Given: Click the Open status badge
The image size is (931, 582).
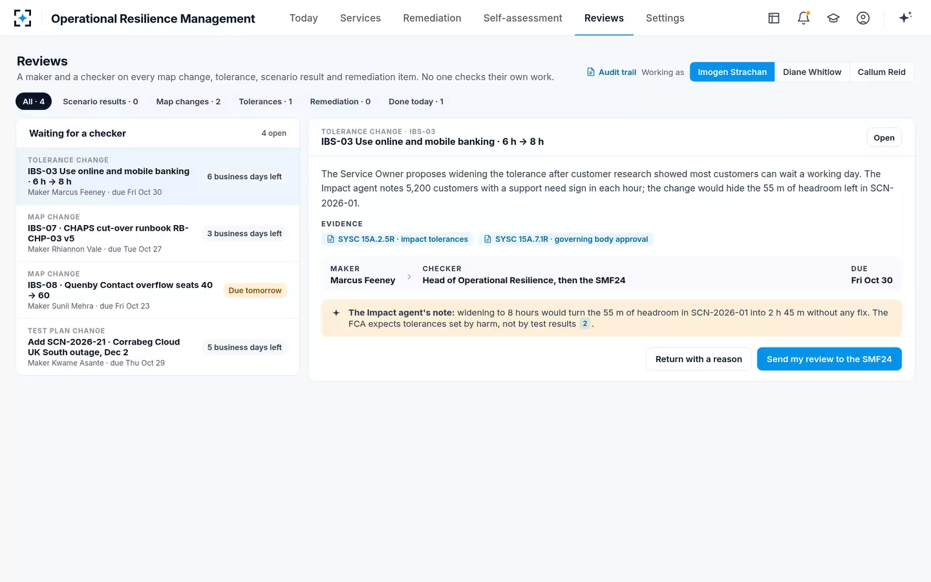Looking at the screenshot, I should point(884,138).
